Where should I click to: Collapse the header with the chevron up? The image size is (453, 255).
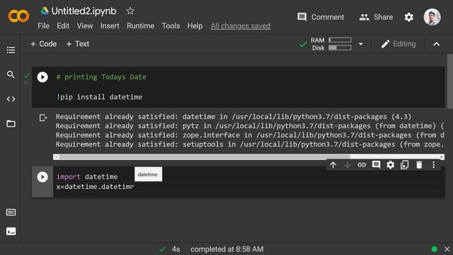point(436,44)
